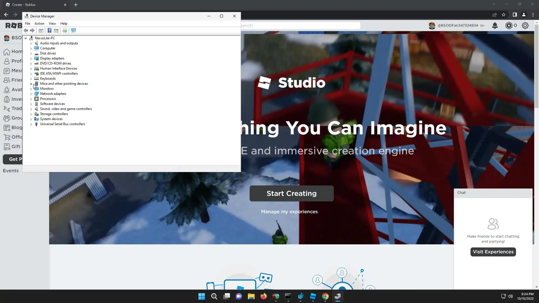Viewport: 539px width, 303px height.
Task: Collapse the NexusLite-PC root node
Action: [x=26, y=38]
